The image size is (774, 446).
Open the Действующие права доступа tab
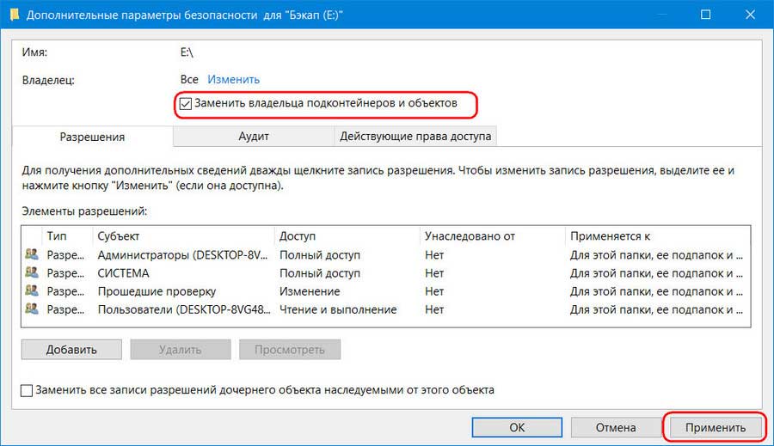(415, 137)
